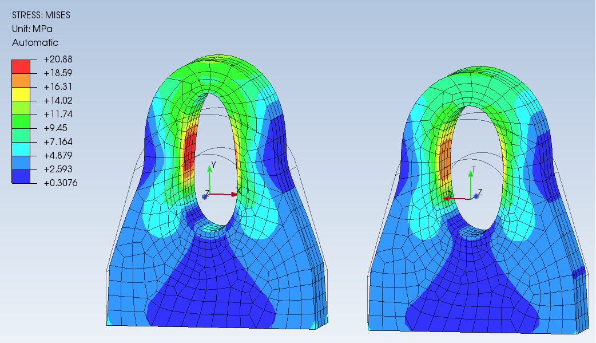
Task: Click the legend value +4.879
Action: pos(58,155)
